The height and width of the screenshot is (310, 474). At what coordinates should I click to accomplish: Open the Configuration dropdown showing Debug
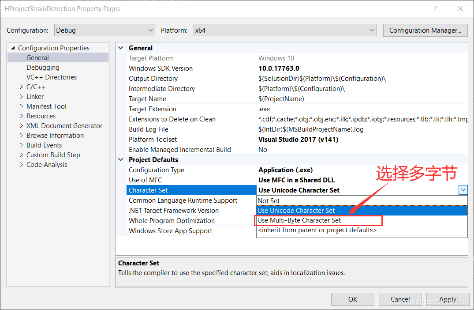[105, 30]
